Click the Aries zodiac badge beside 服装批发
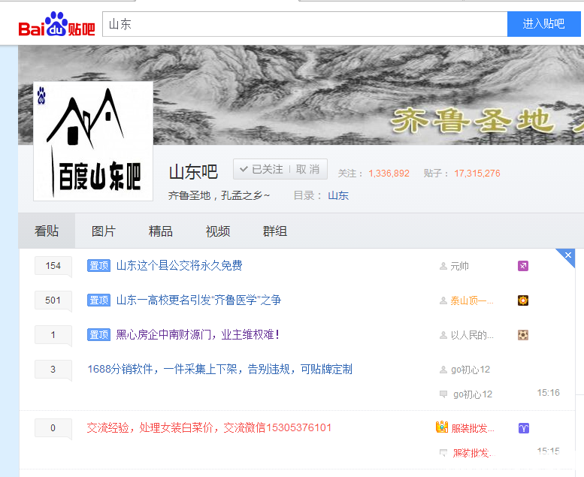The image size is (584, 477). coord(524,428)
